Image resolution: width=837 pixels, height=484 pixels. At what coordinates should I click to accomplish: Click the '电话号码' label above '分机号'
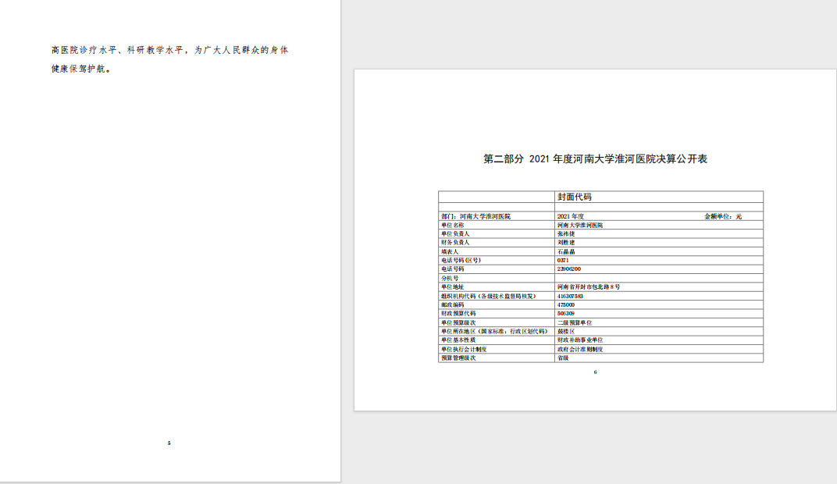[453, 269]
